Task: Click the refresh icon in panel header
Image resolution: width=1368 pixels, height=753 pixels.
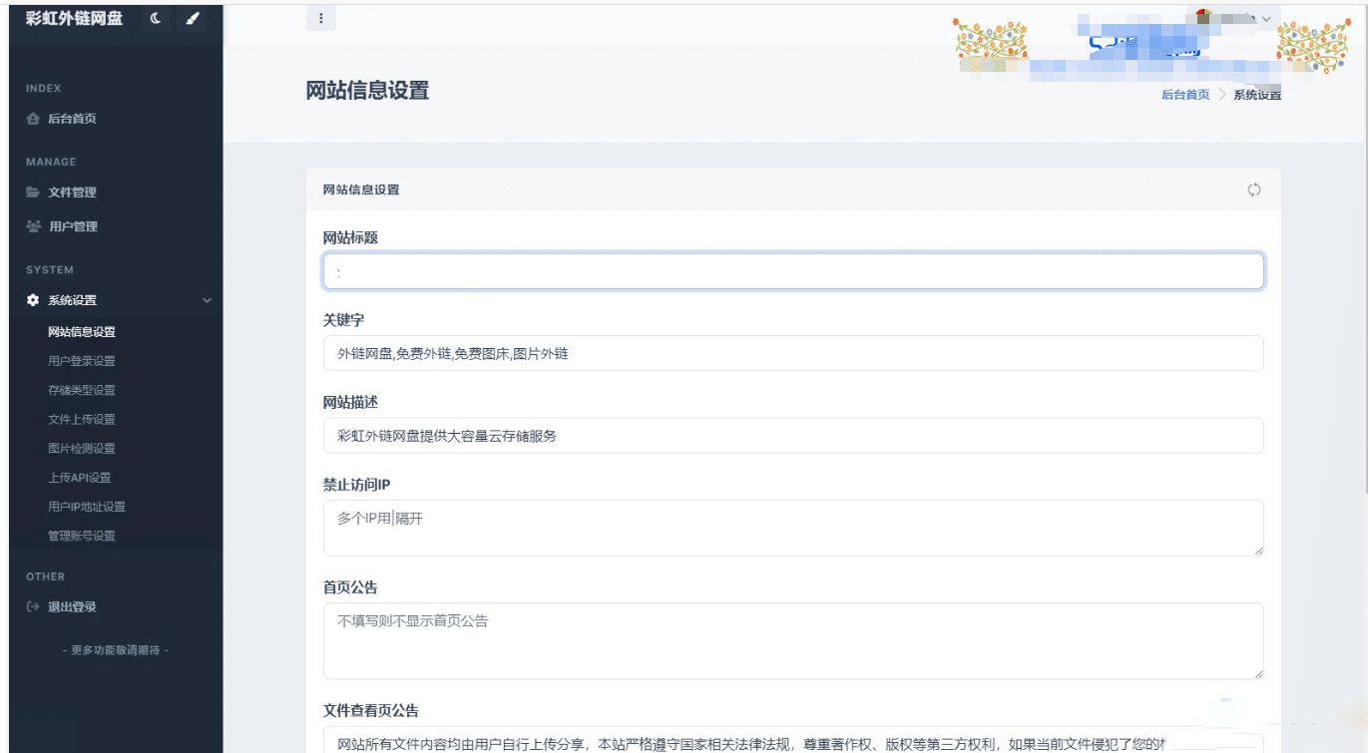Action: pyautogui.click(x=1254, y=189)
